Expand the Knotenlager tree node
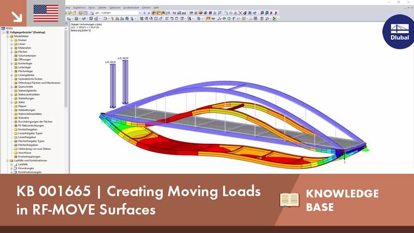414x233 pixels. (x=11, y=63)
